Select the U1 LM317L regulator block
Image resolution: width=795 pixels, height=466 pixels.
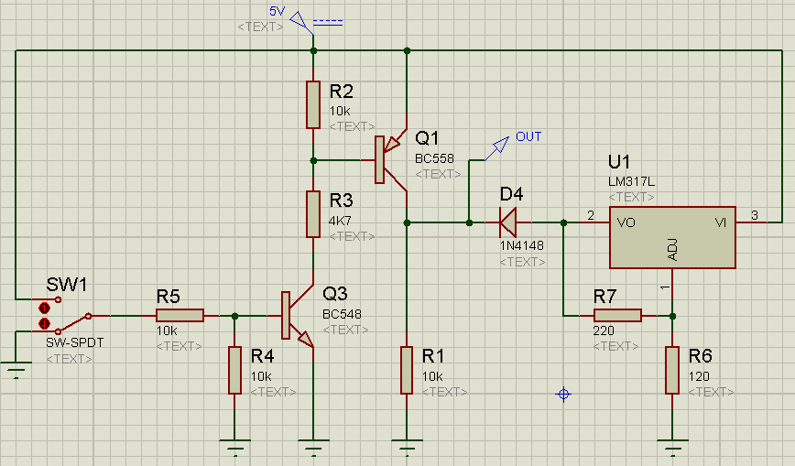tap(672, 237)
